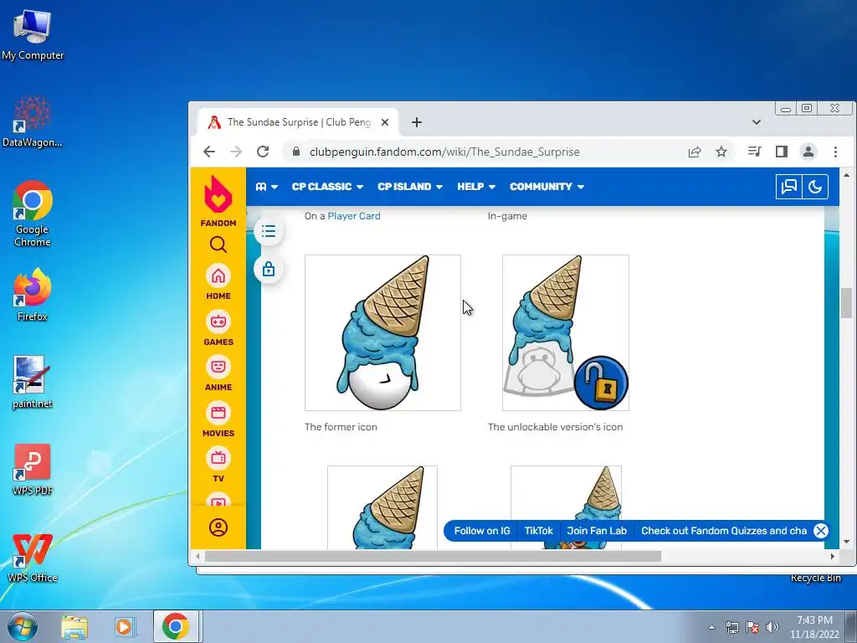The height and width of the screenshot is (643, 857).
Task: Open the MOVIES section in Fandom sidebar
Action: pyautogui.click(x=218, y=419)
